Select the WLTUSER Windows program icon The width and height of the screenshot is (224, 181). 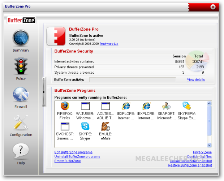click(x=85, y=106)
